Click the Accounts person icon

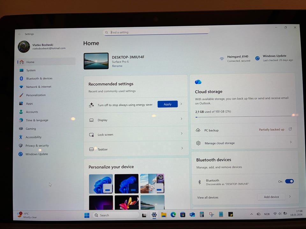coord(21,112)
